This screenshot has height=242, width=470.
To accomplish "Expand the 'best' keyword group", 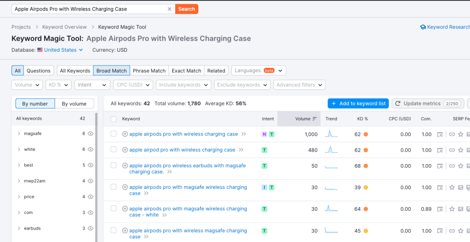I will (x=19, y=165).
